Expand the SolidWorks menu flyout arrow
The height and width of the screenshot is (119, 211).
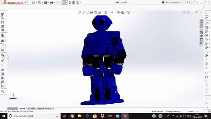pyautogui.click(x=25, y=2)
